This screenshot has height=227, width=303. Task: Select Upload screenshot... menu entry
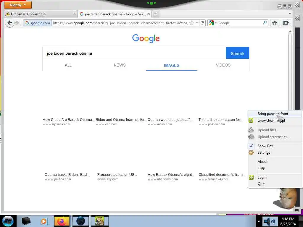click(275, 137)
